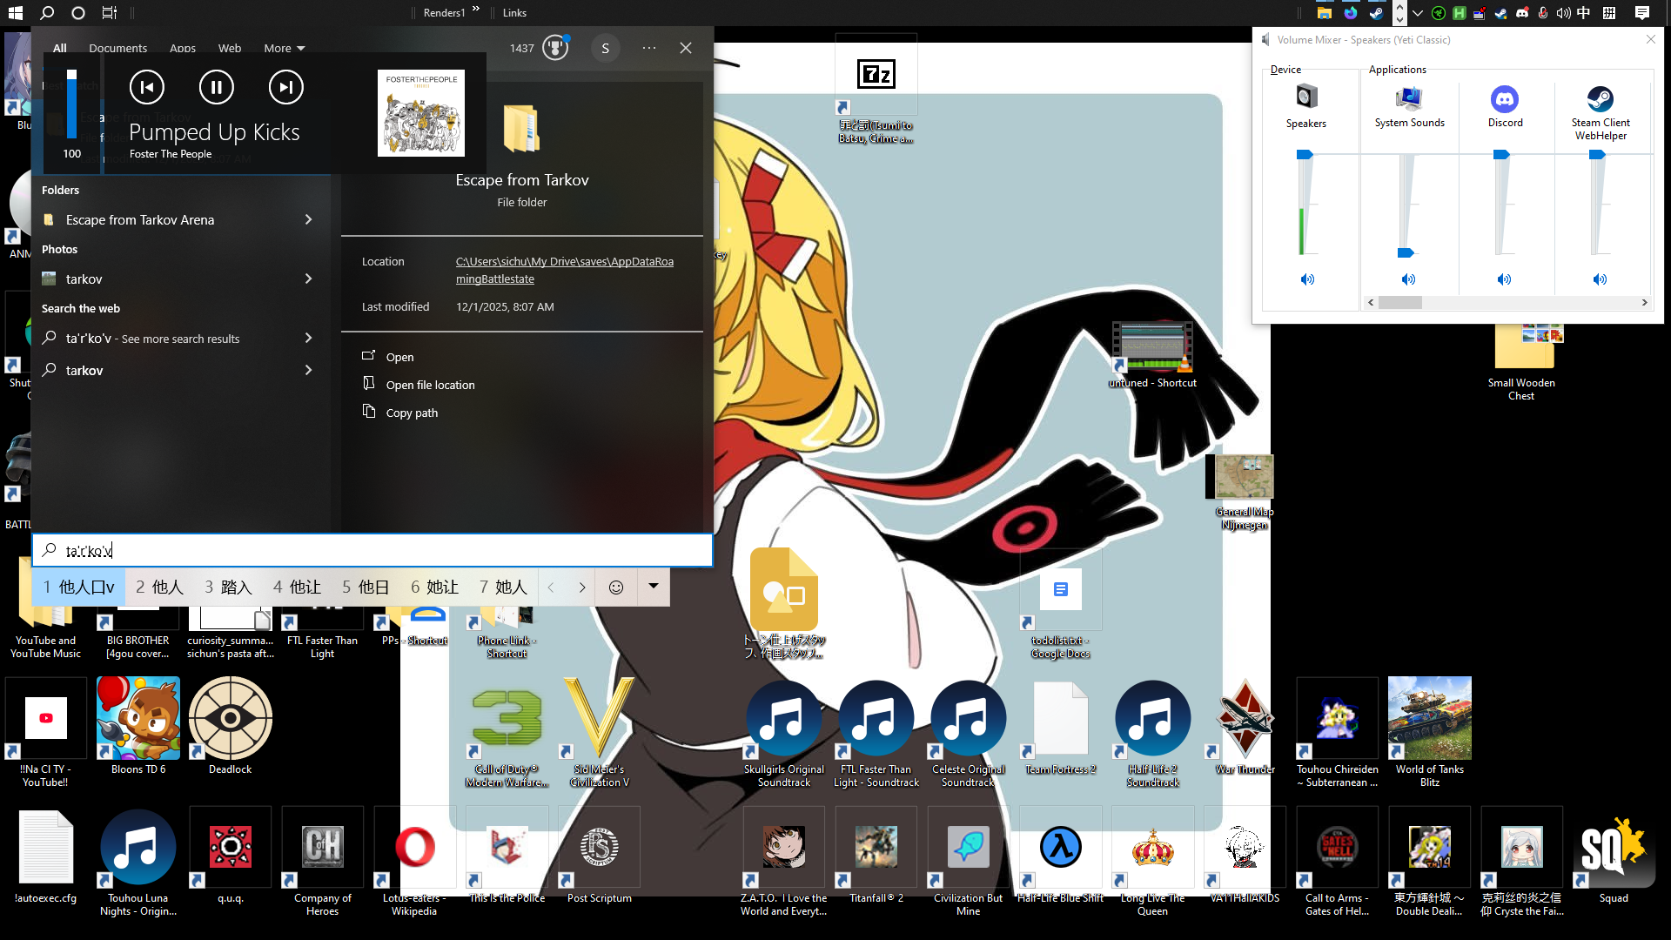Pause the Pumped Up Kicks playback
This screenshot has height=940, width=1671.
(x=216, y=87)
